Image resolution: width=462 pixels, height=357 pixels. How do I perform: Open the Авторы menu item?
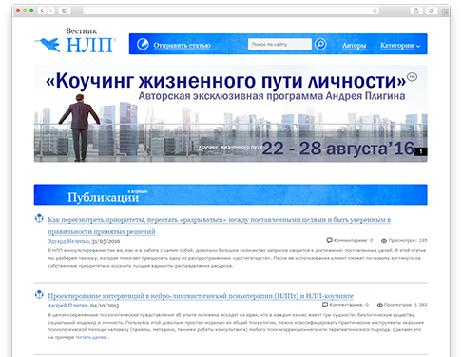click(x=354, y=46)
